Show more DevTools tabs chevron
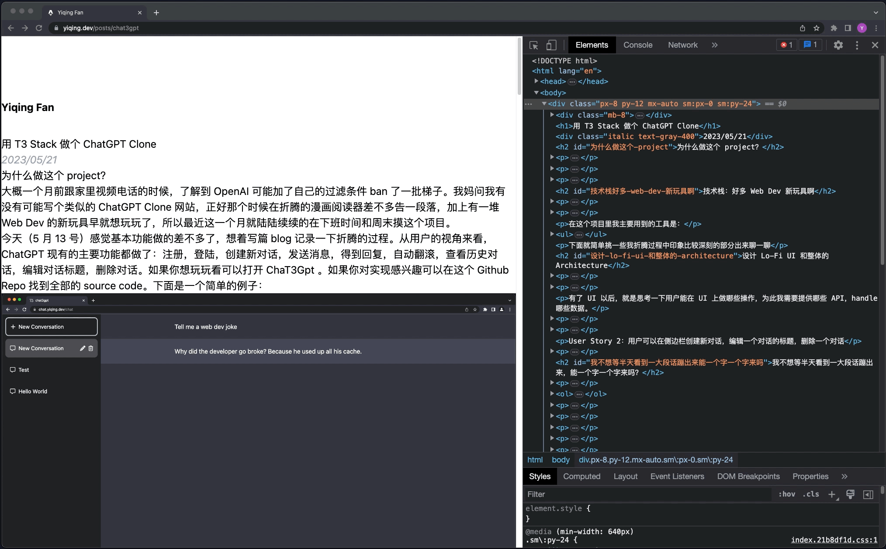 (x=714, y=45)
